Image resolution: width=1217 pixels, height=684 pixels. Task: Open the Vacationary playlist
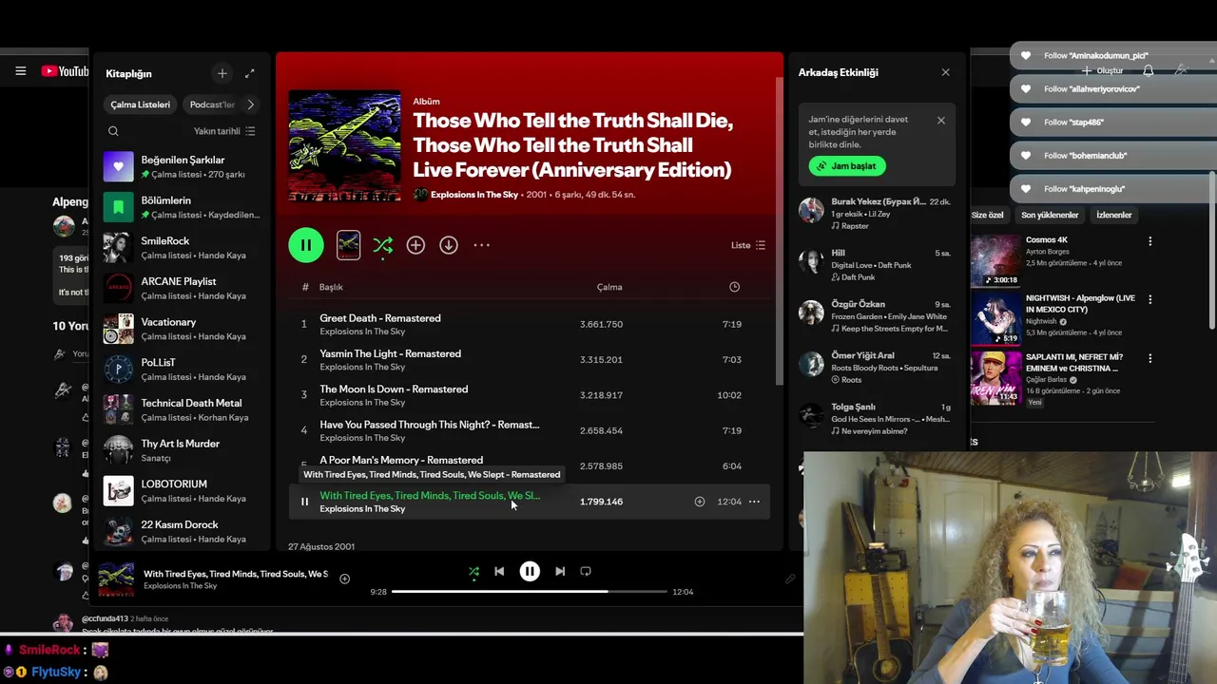(x=182, y=329)
